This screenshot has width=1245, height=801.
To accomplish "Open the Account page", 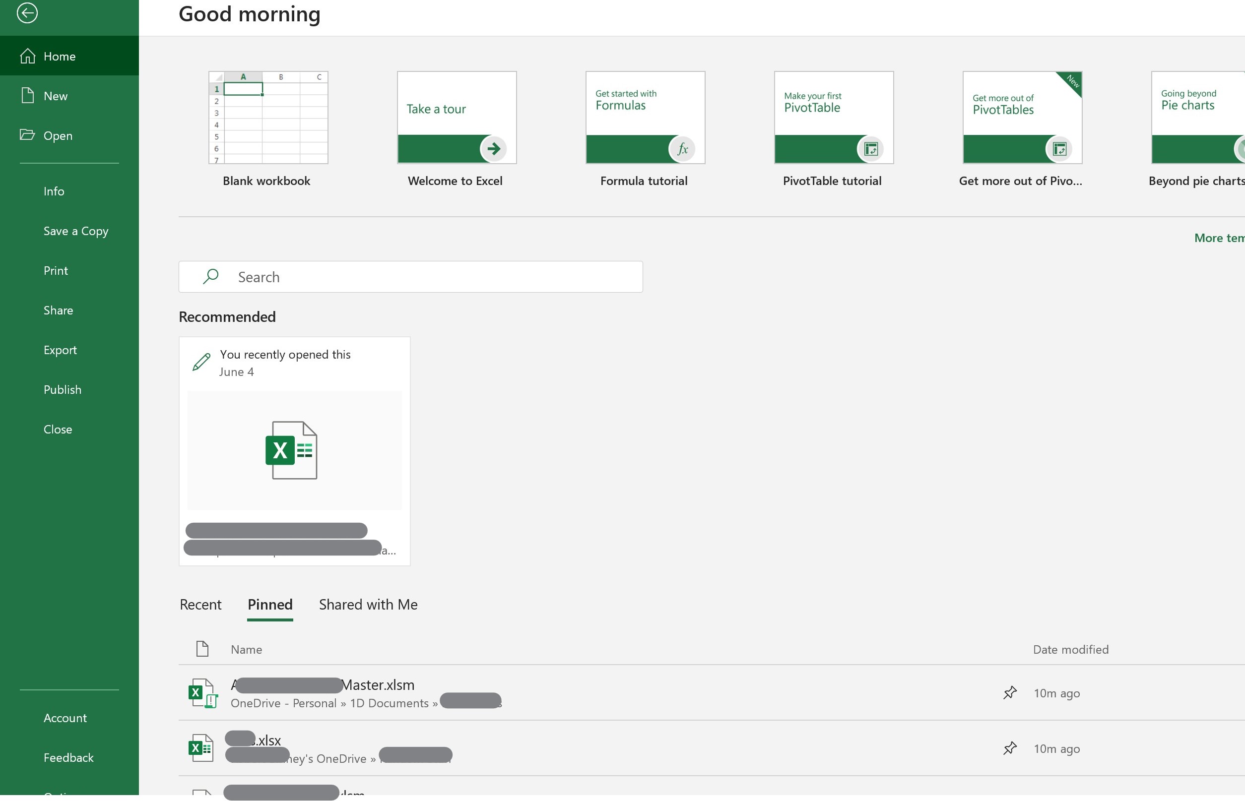I will 65,718.
